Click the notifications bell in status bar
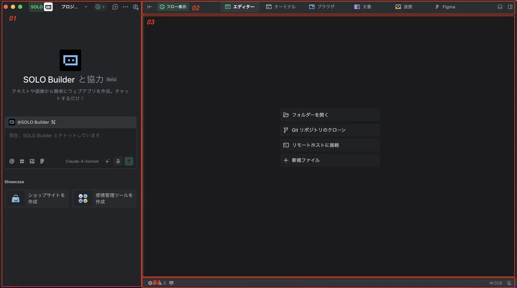This screenshot has height=288, width=517. [x=510, y=283]
